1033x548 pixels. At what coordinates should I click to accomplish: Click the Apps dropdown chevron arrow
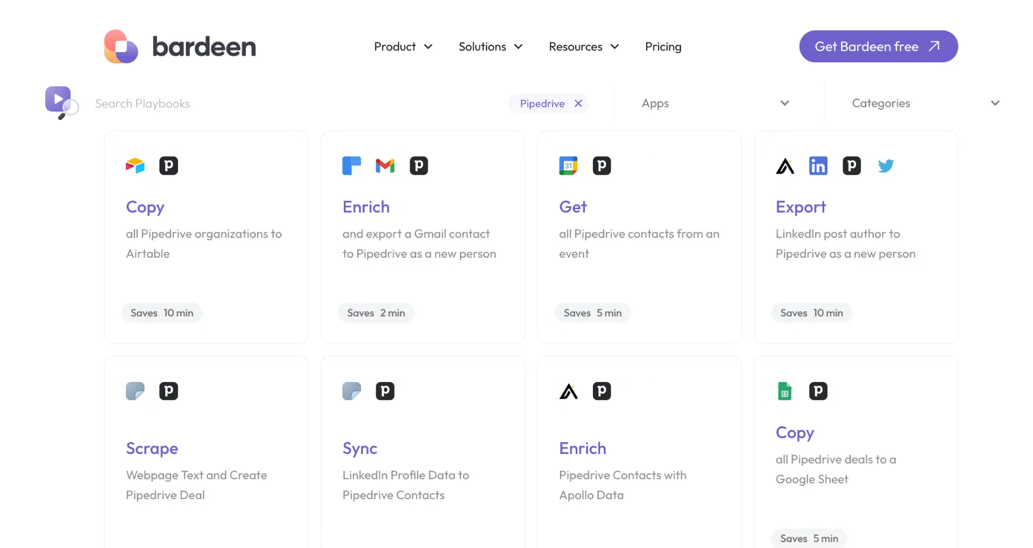[x=785, y=103]
